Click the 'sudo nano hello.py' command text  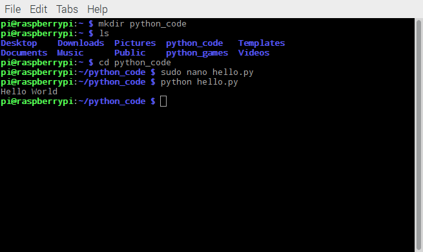click(x=207, y=72)
